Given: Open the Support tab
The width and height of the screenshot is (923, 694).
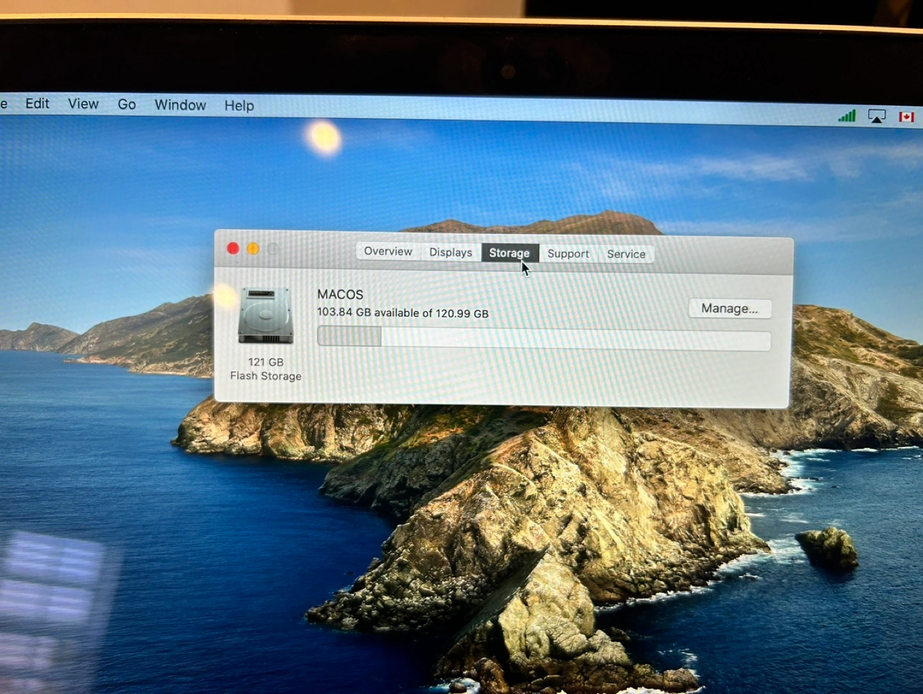Looking at the screenshot, I should pyautogui.click(x=568, y=254).
